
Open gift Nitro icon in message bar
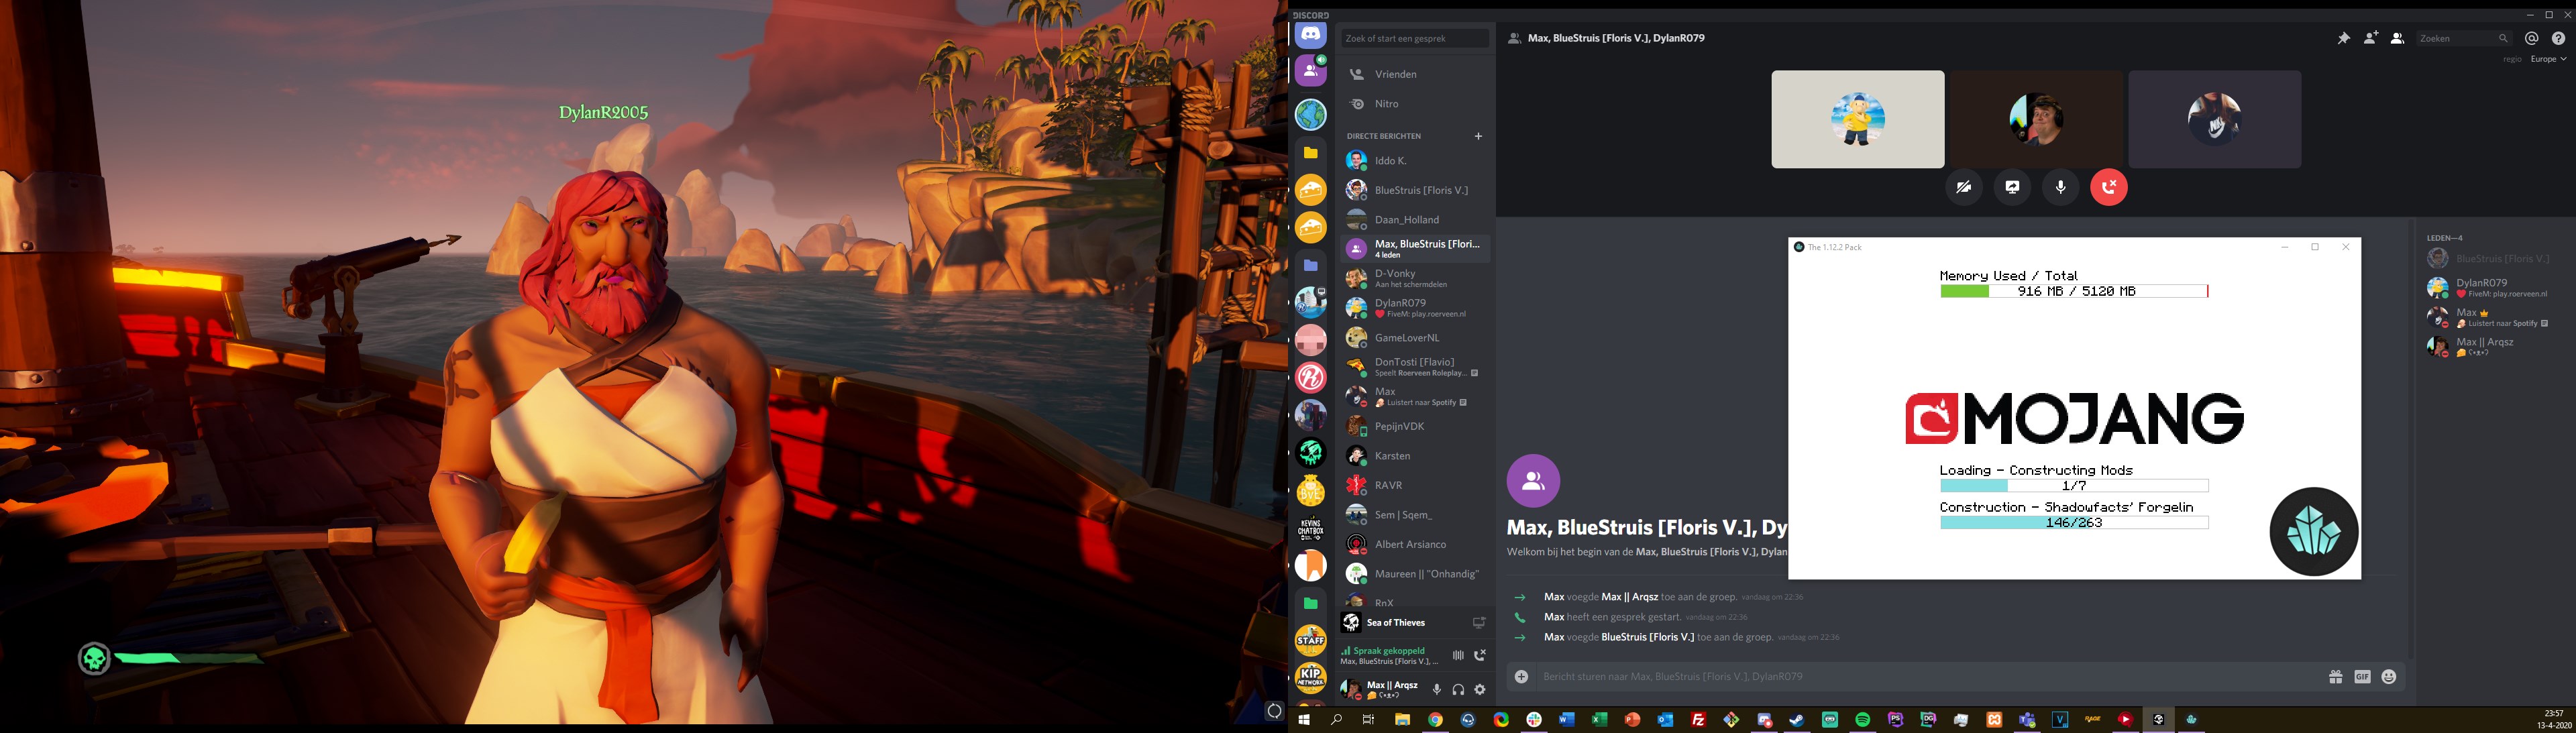point(2335,677)
